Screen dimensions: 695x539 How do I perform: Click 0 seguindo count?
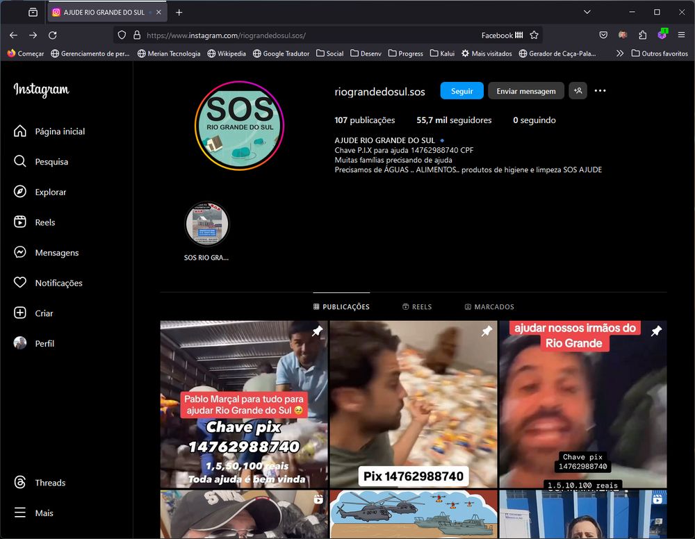point(534,120)
